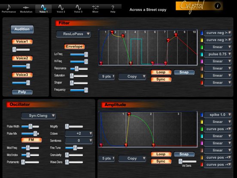Toggle the filter Sync button
The width and height of the screenshot is (237, 178).
161,79
